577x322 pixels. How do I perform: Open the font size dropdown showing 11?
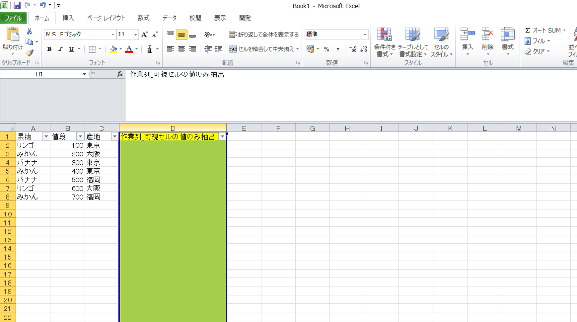136,35
